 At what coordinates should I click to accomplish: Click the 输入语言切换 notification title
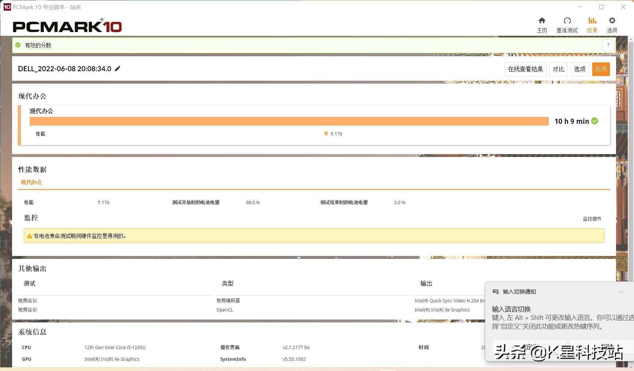511,309
